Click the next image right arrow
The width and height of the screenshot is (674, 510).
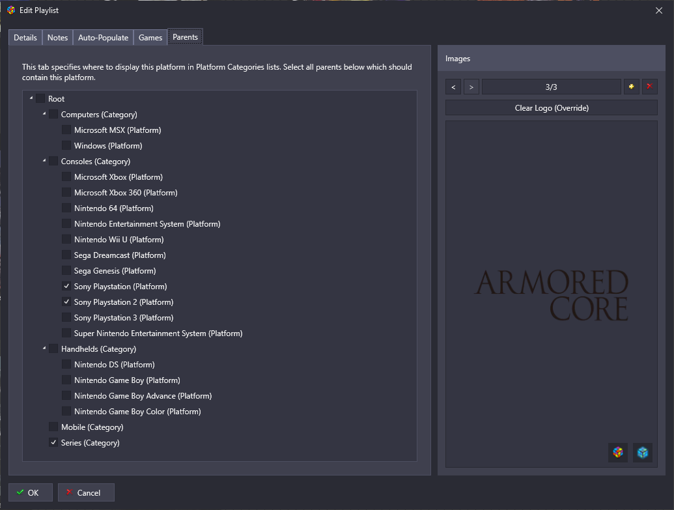coord(471,87)
